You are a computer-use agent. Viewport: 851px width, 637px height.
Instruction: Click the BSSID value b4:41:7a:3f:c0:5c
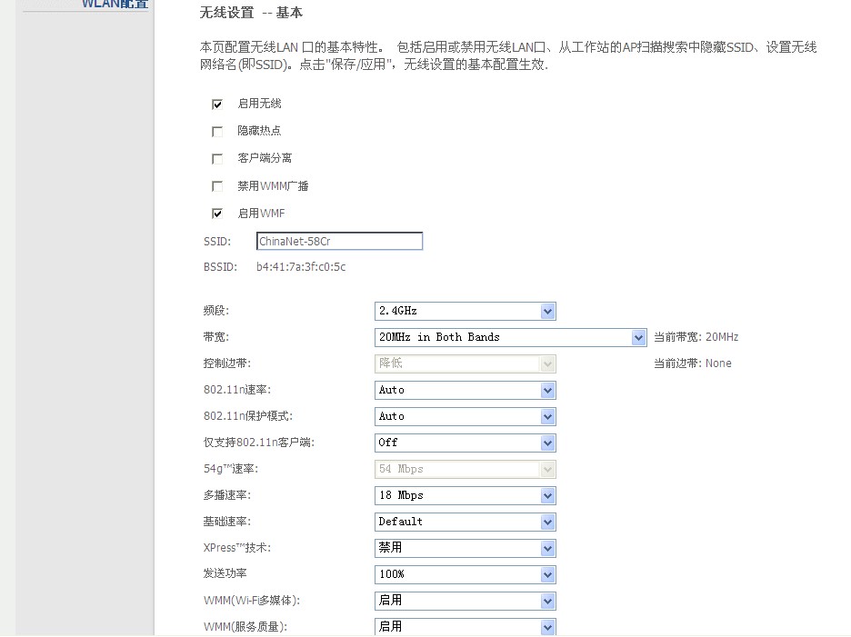click(301, 267)
